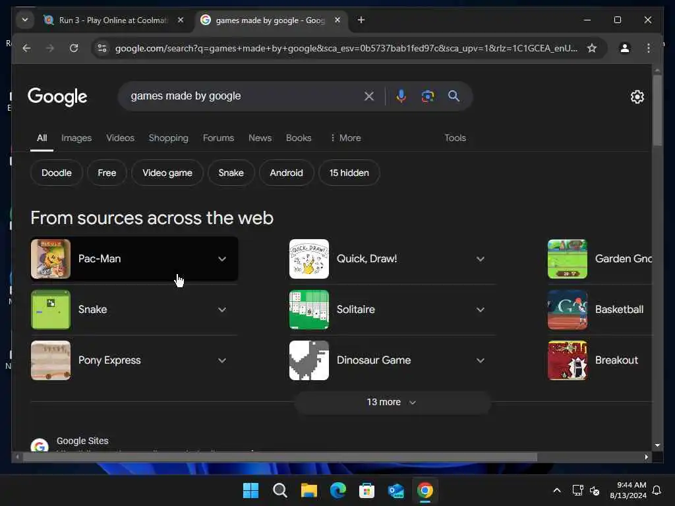
Task: Expand the Solitaire entry chevron
Action: [481, 310]
